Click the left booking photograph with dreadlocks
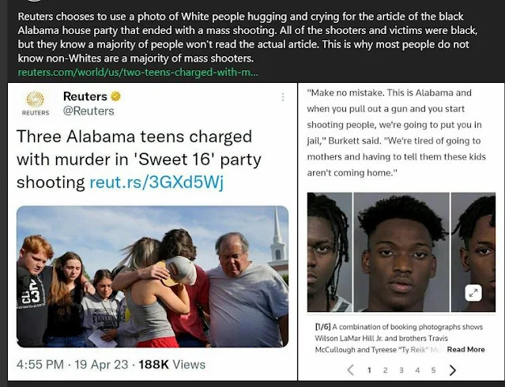 pyautogui.click(x=330, y=252)
